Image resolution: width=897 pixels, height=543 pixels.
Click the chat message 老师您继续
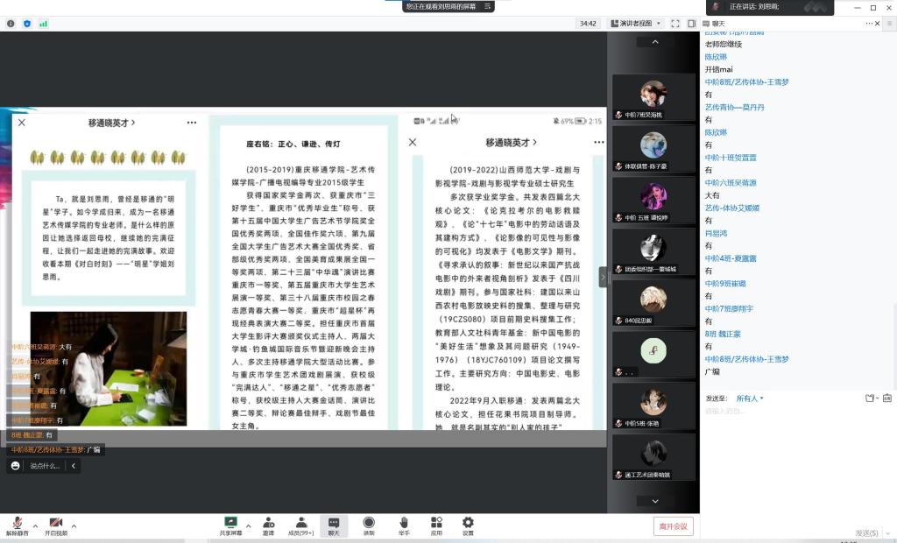point(723,44)
